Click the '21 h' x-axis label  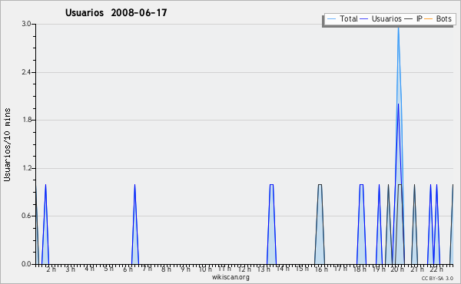coord(417,269)
